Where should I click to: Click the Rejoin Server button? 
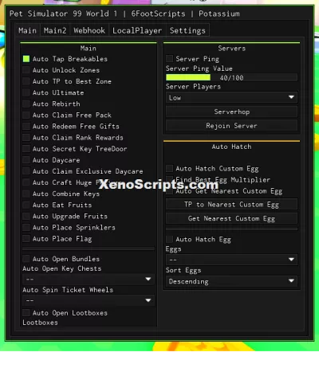(x=231, y=126)
